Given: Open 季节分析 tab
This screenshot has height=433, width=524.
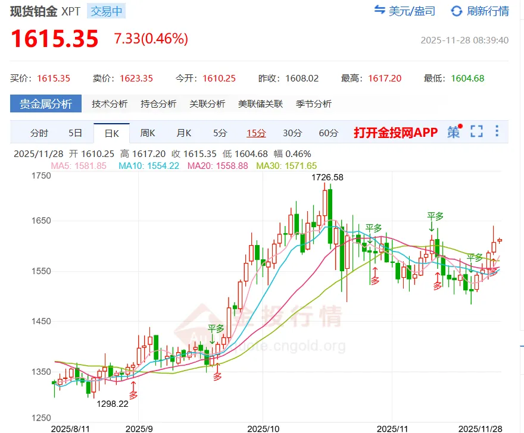Looking at the screenshot, I should pyautogui.click(x=313, y=104).
